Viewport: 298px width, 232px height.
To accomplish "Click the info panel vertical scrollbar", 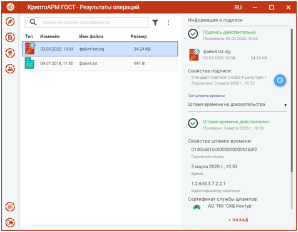I will [x=292, y=101].
